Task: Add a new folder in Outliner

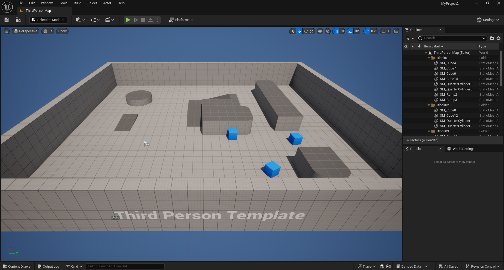Action: (x=492, y=38)
